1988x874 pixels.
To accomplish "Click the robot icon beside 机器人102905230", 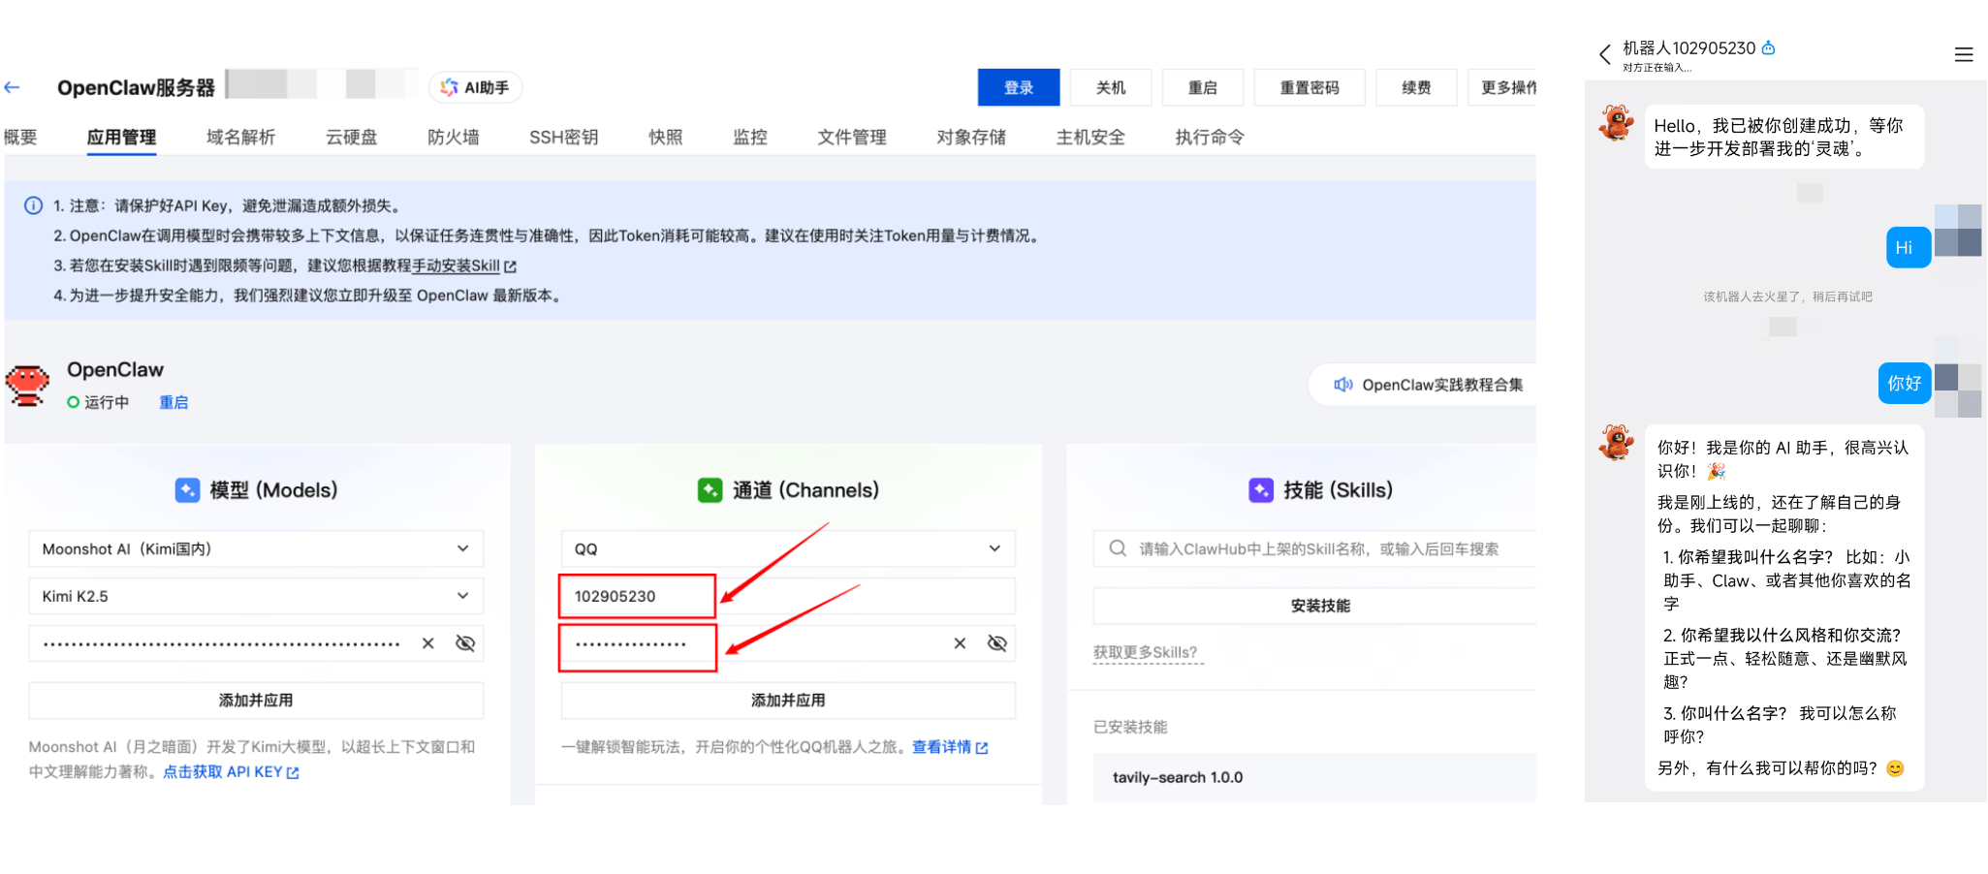I will (1768, 47).
